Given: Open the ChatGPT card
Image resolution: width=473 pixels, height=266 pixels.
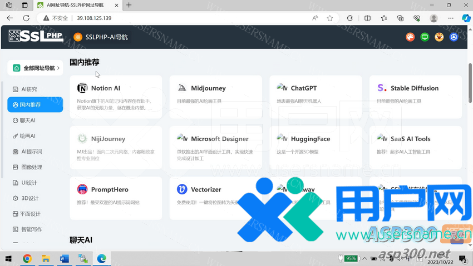Looking at the screenshot, I should [x=316, y=97].
